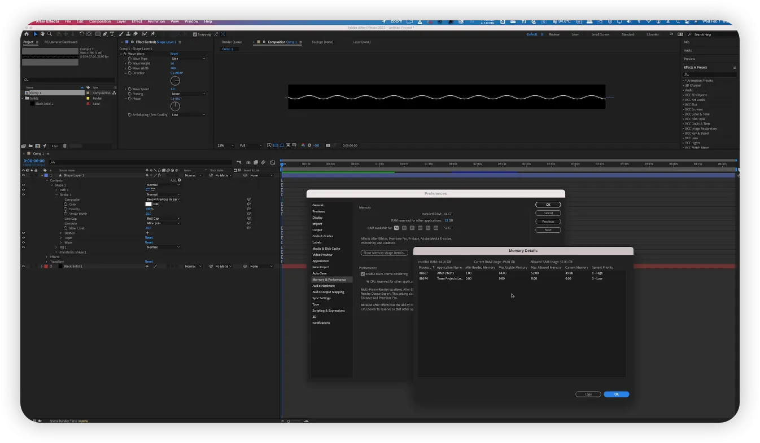Reset the Wave Warp effect

tap(174, 54)
